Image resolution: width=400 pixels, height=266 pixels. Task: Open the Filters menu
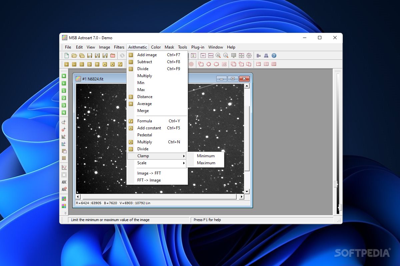119,47
